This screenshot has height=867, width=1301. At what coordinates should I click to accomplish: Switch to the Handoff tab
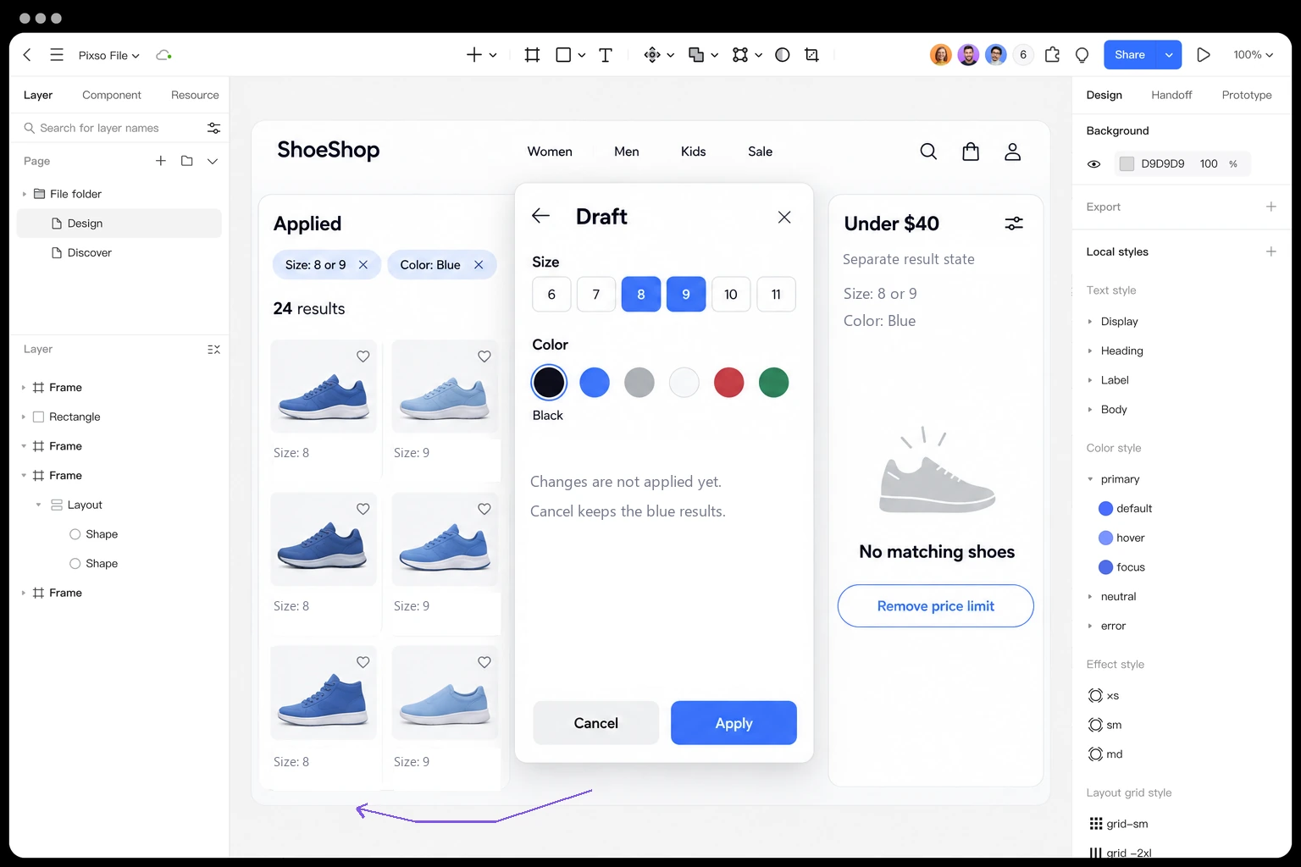pos(1171,95)
